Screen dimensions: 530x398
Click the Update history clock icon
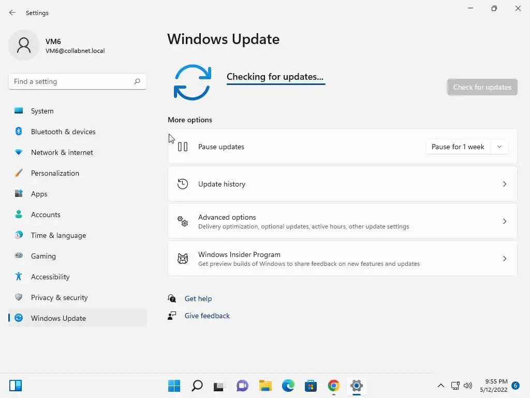[183, 184]
